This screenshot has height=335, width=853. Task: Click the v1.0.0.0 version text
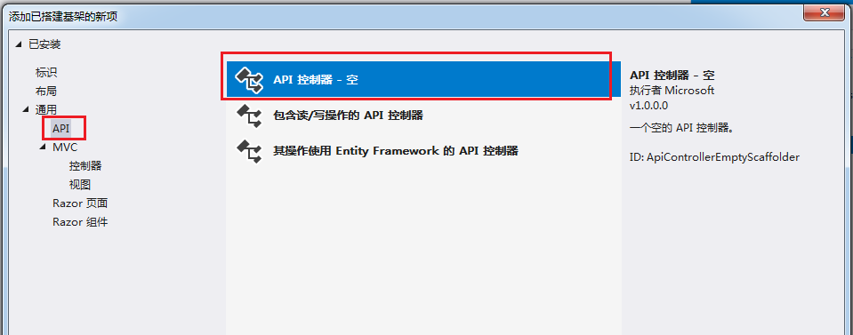tap(648, 105)
